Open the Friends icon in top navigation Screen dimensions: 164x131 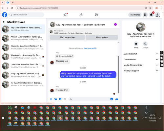pyautogui.click(x=81, y=15)
